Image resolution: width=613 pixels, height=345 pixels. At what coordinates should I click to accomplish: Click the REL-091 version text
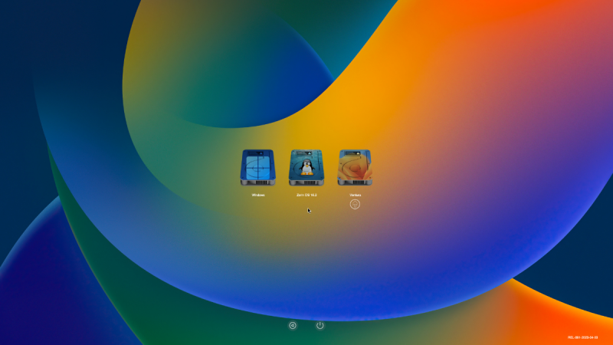[x=582, y=337]
